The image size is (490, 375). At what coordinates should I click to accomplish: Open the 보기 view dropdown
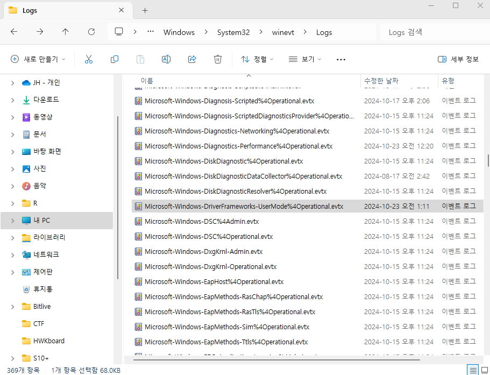pyautogui.click(x=304, y=59)
